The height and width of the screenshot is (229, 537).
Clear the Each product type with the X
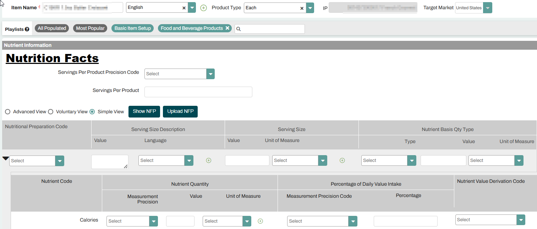click(302, 7)
